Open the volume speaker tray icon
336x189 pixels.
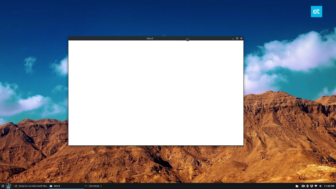coord(321,186)
